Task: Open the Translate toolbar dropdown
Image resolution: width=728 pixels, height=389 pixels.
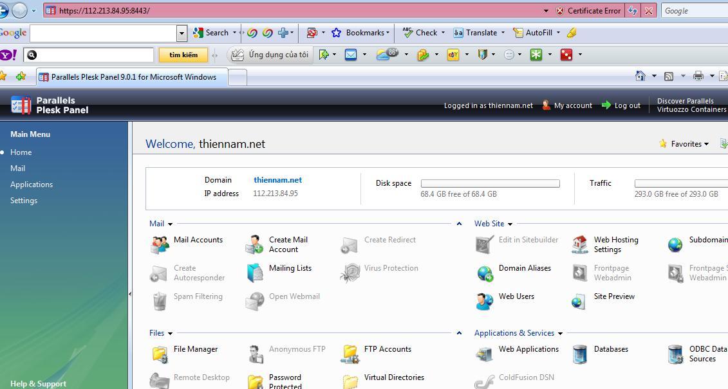Action: pos(502,32)
